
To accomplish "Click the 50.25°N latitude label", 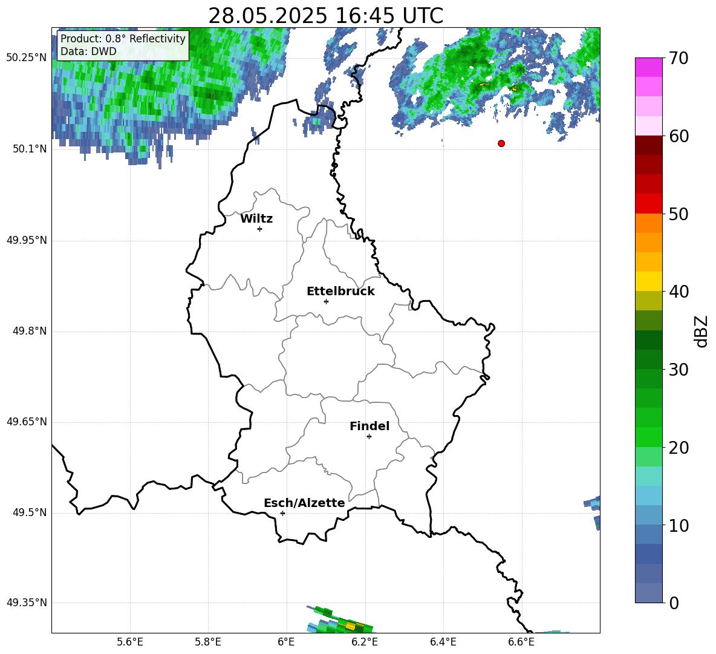I will click(27, 58).
